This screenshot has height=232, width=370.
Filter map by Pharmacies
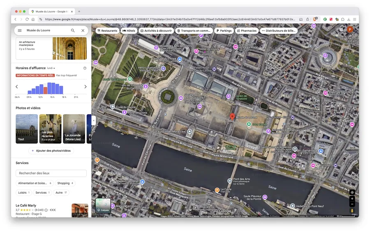[x=247, y=31]
